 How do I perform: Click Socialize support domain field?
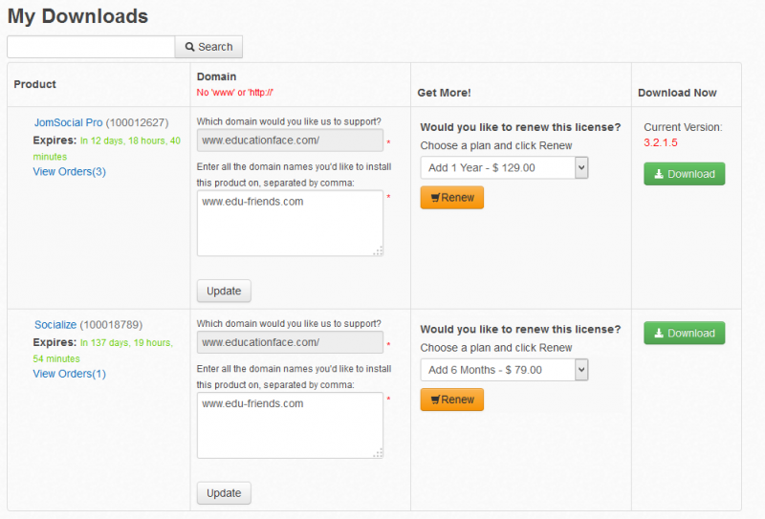290,342
